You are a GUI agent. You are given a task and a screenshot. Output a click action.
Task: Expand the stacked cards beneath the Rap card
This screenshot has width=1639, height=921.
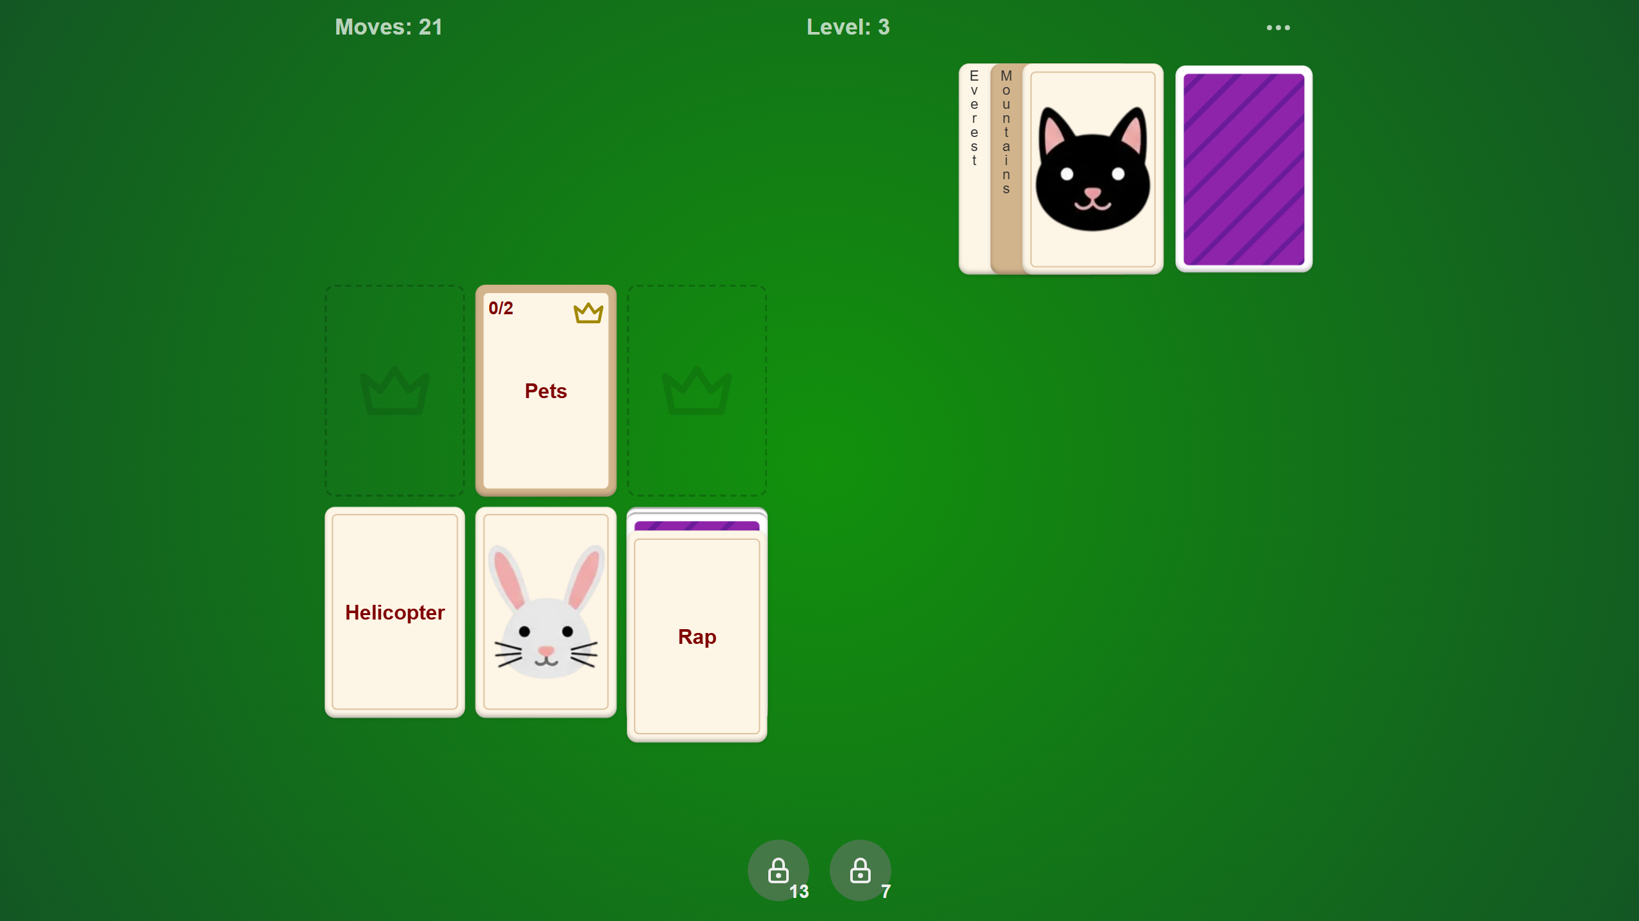click(697, 526)
